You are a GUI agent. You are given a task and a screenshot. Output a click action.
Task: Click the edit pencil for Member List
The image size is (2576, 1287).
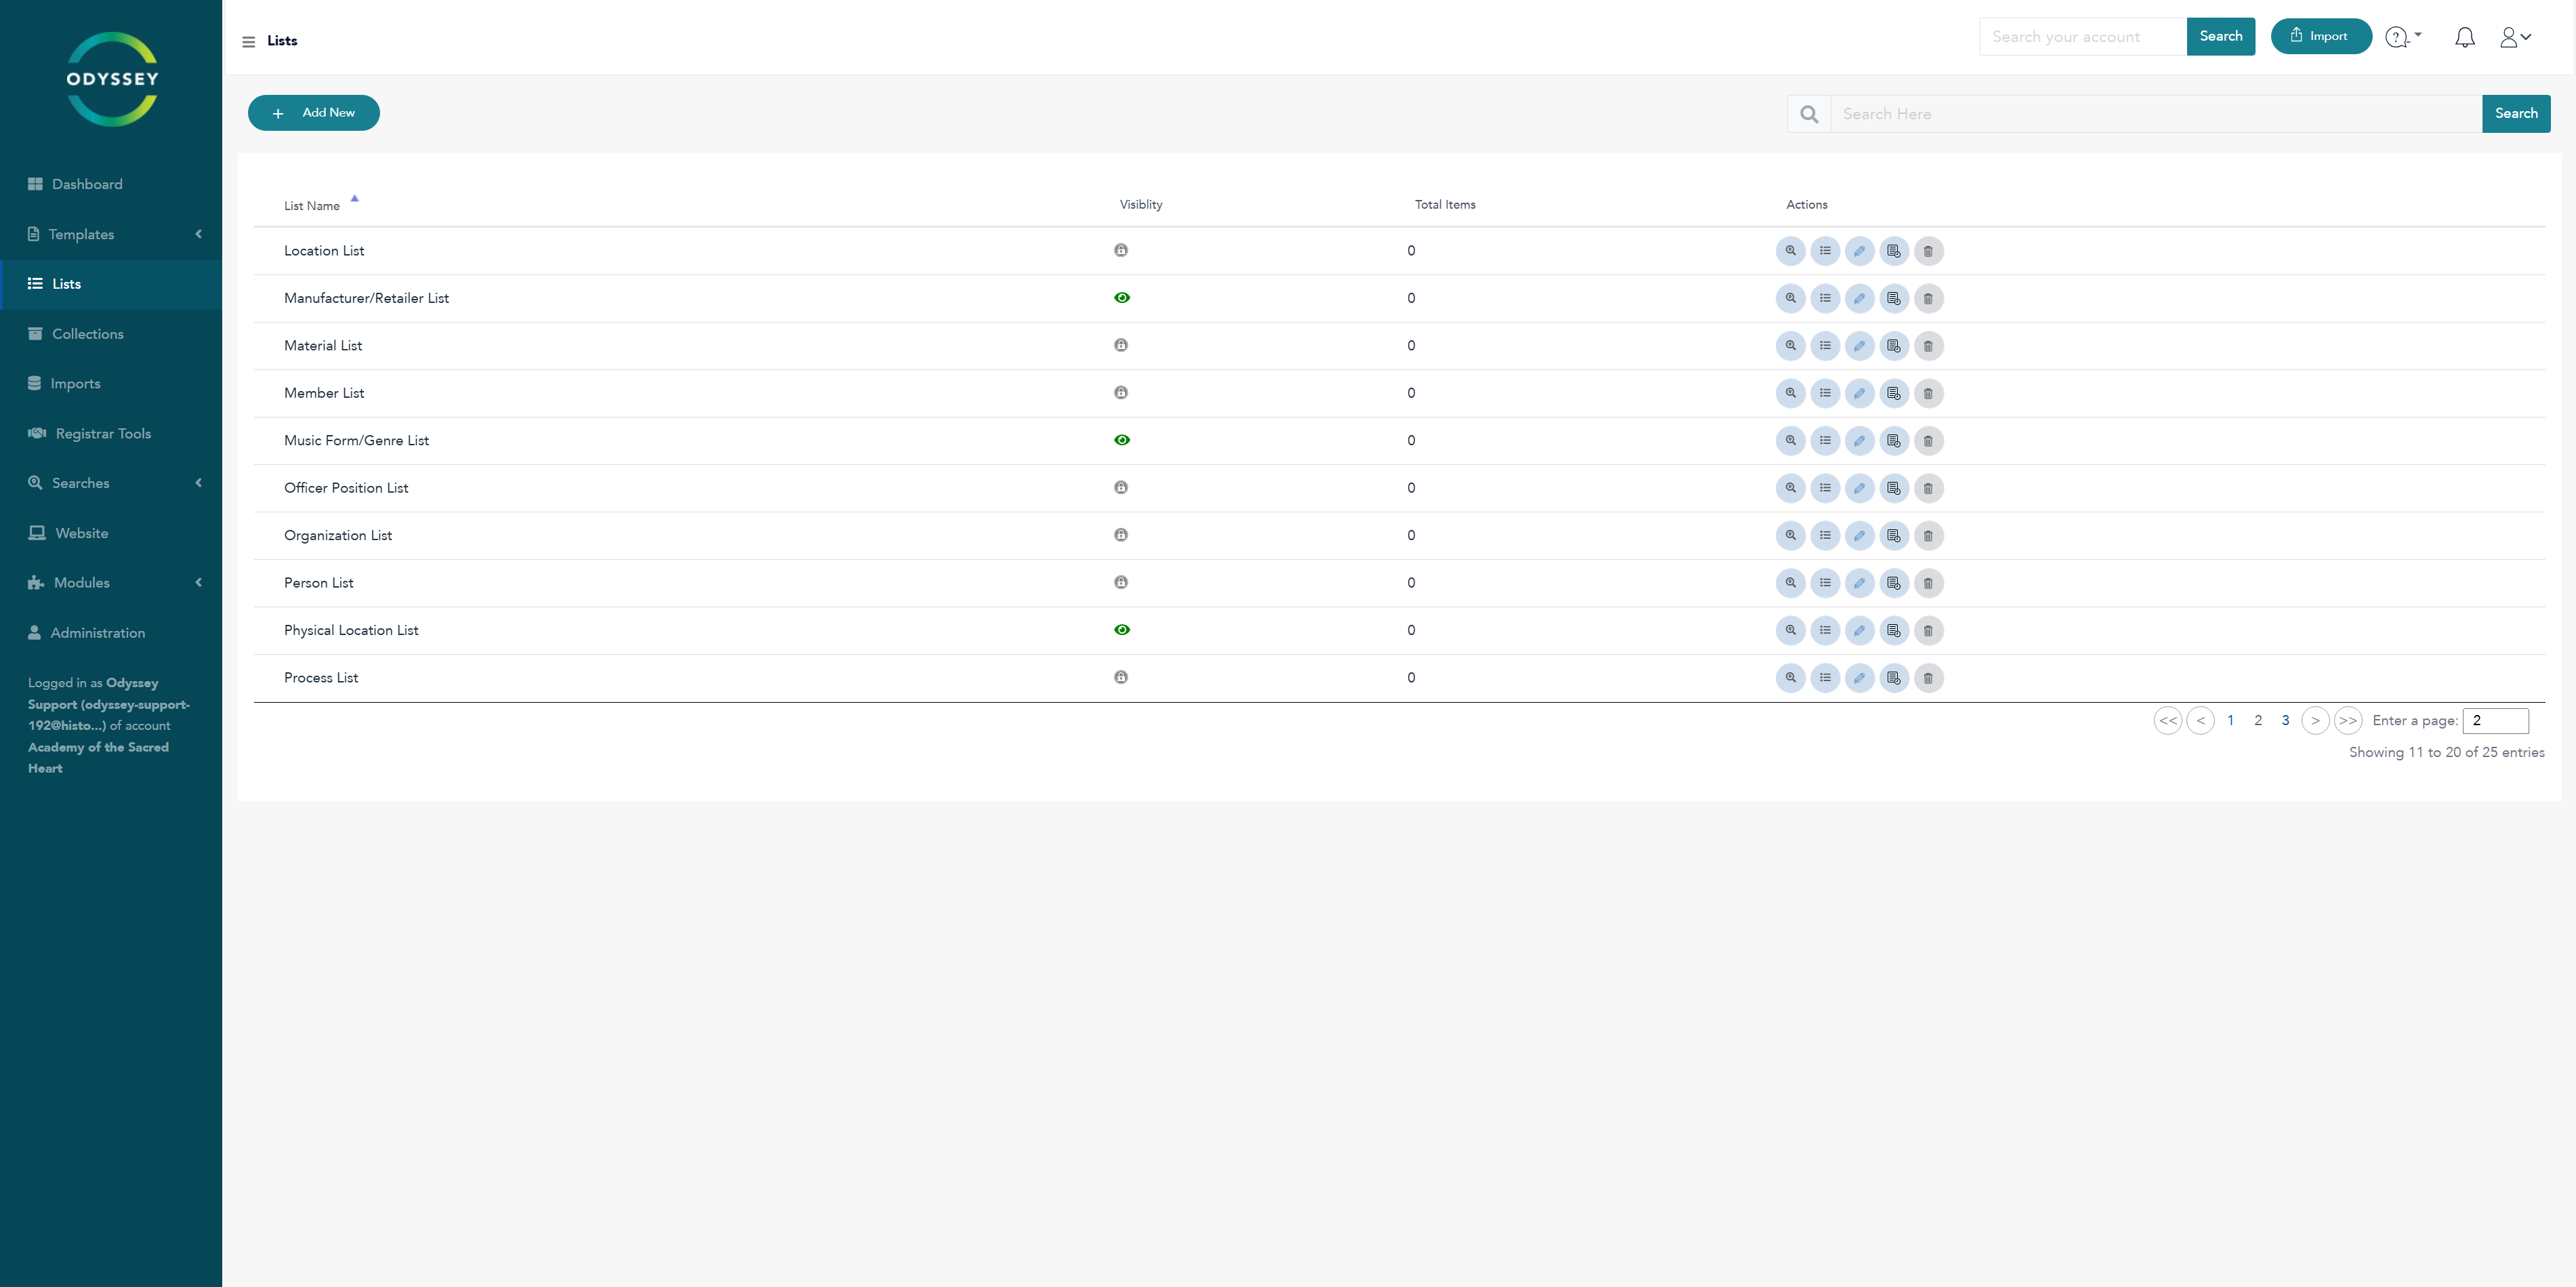pos(1859,393)
